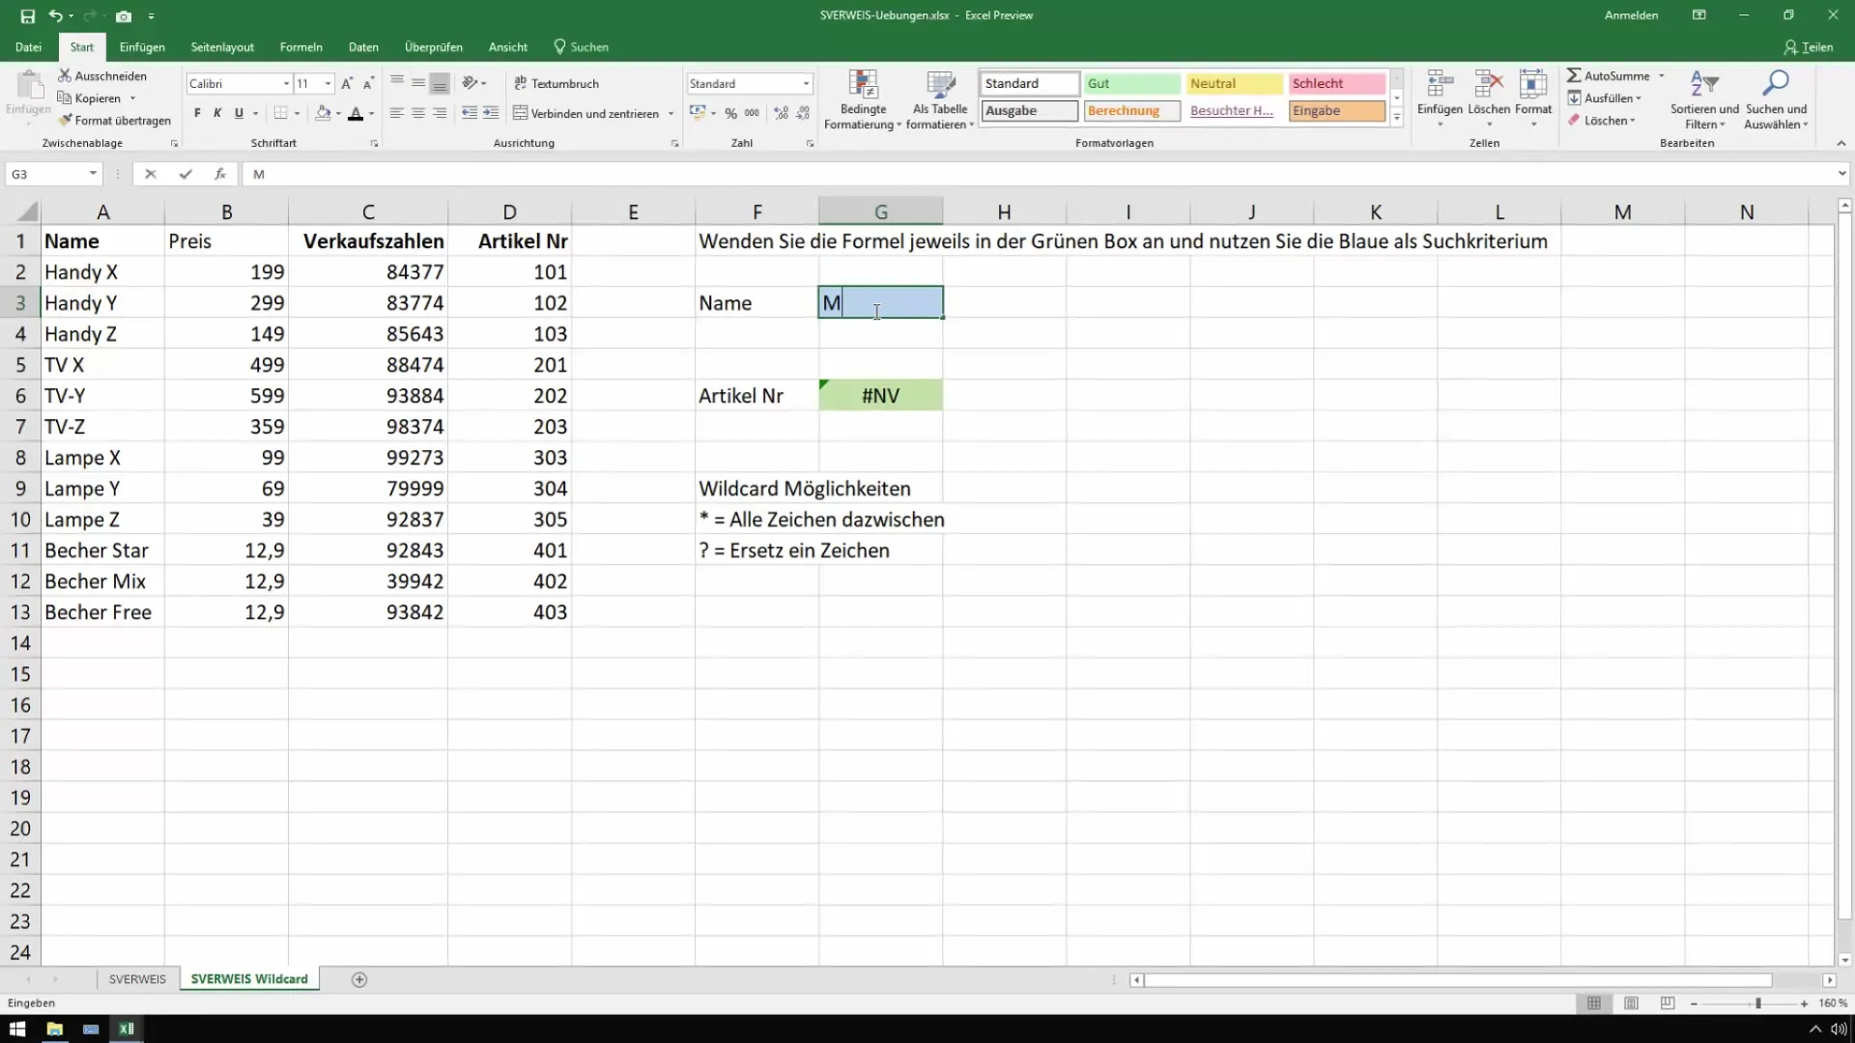Increase indent icon
Screen dimensions: 1855x1043
pos(491,113)
